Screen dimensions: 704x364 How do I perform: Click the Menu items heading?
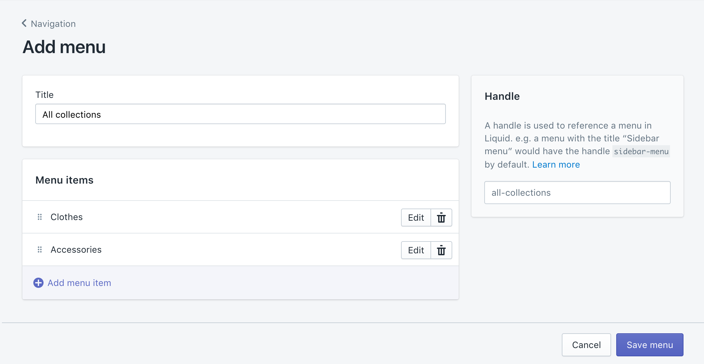click(x=64, y=180)
